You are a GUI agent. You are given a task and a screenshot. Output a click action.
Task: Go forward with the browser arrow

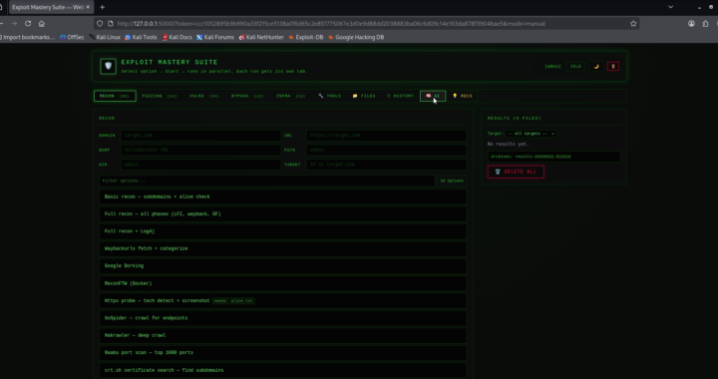tap(14, 23)
